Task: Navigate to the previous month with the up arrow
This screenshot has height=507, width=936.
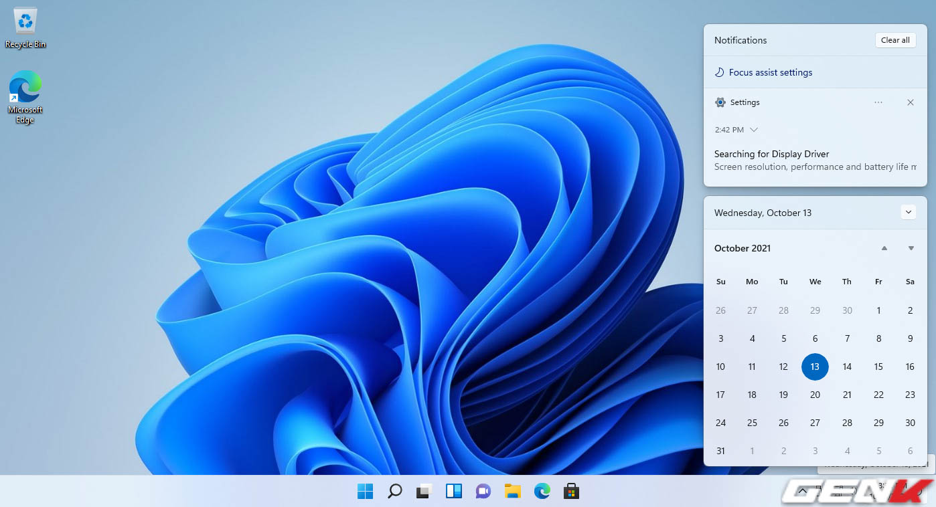Action: click(884, 247)
